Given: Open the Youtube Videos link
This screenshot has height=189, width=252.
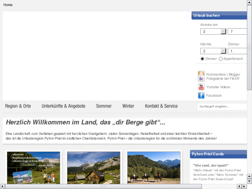Looking at the screenshot, I should [x=218, y=87].
